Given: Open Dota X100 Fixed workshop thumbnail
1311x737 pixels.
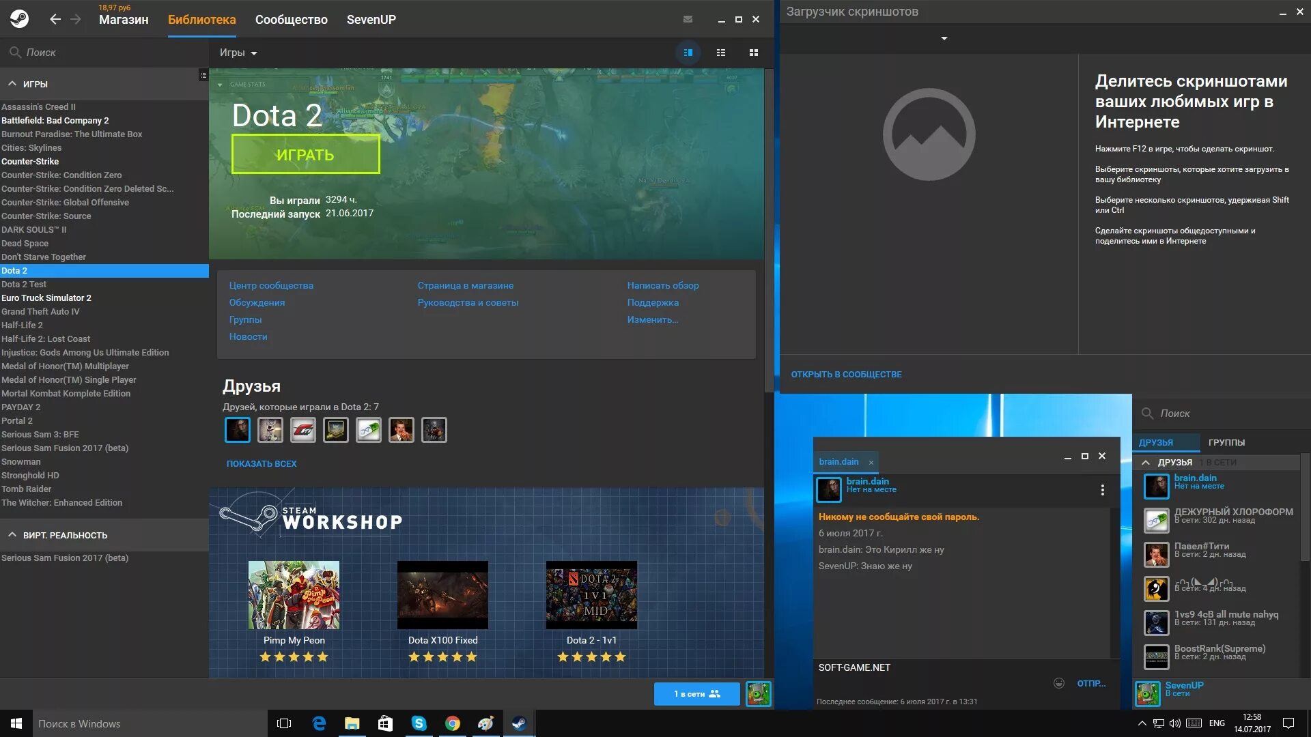Looking at the screenshot, I should click(x=442, y=595).
